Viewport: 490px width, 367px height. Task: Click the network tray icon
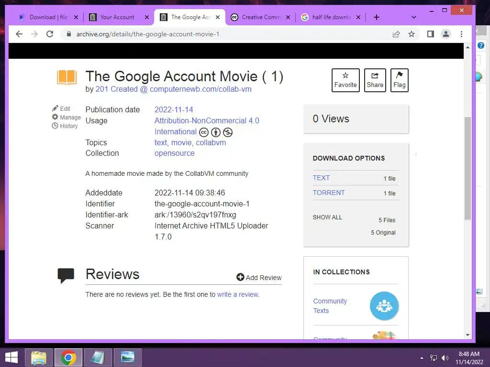pos(434,358)
